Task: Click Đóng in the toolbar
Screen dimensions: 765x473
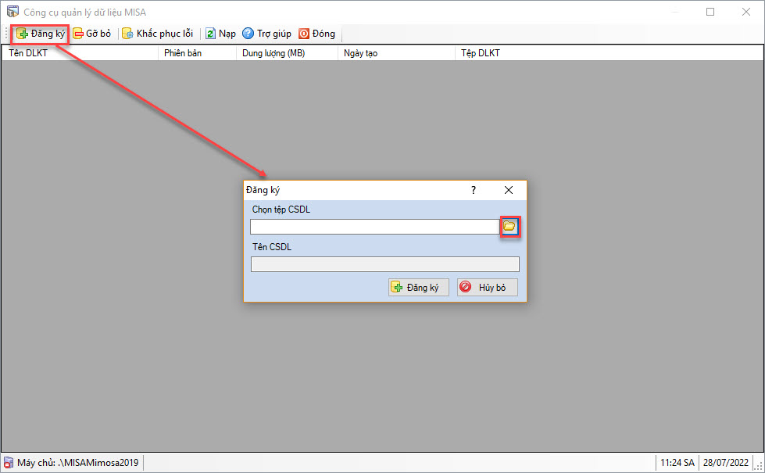Action: (317, 34)
